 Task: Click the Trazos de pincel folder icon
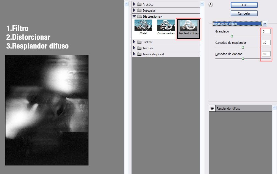pyautogui.click(x=139, y=54)
